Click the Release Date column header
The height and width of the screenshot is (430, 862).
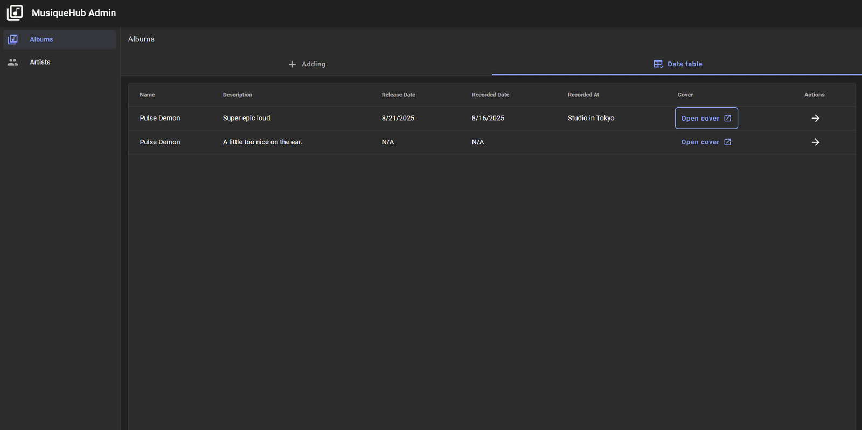[x=399, y=95]
